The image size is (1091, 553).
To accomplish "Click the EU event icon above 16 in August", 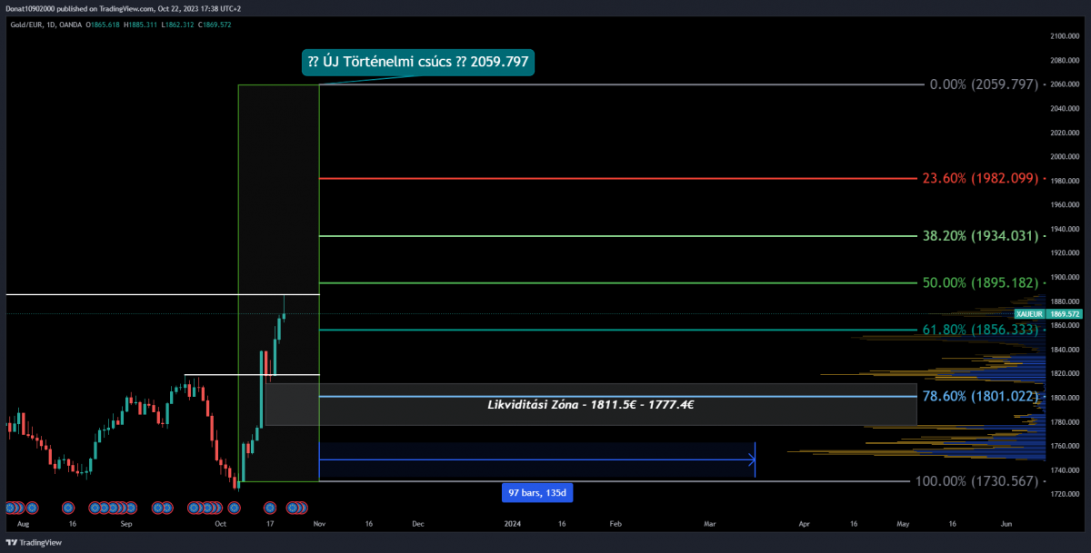I will coord(67,507).
